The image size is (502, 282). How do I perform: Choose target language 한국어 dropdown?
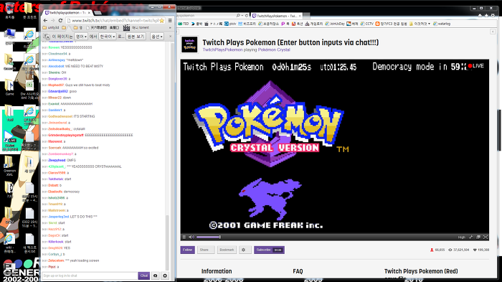108,37
